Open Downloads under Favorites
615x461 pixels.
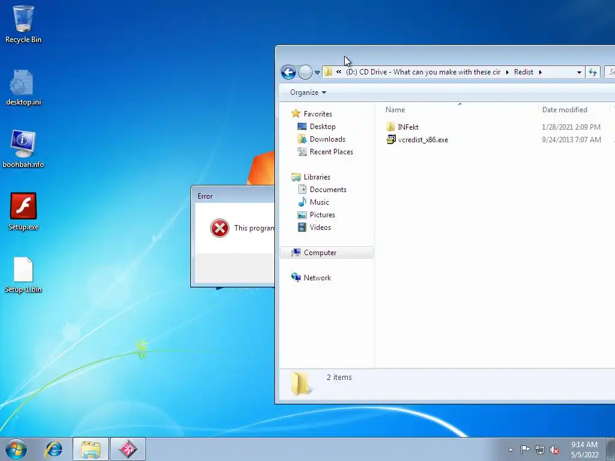327,139
